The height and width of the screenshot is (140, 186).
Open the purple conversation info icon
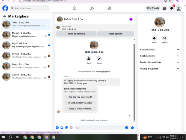coord(131,19)
